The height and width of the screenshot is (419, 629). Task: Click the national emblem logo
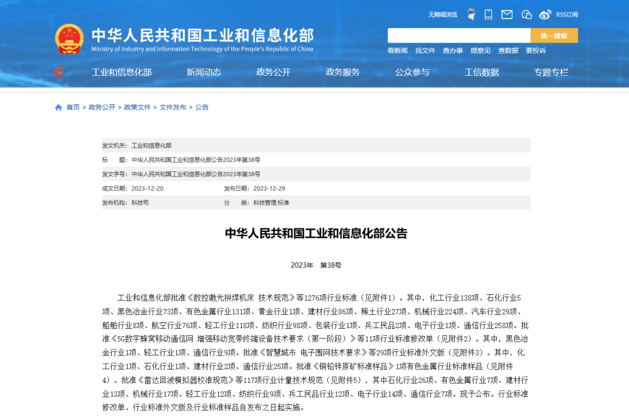69,38
